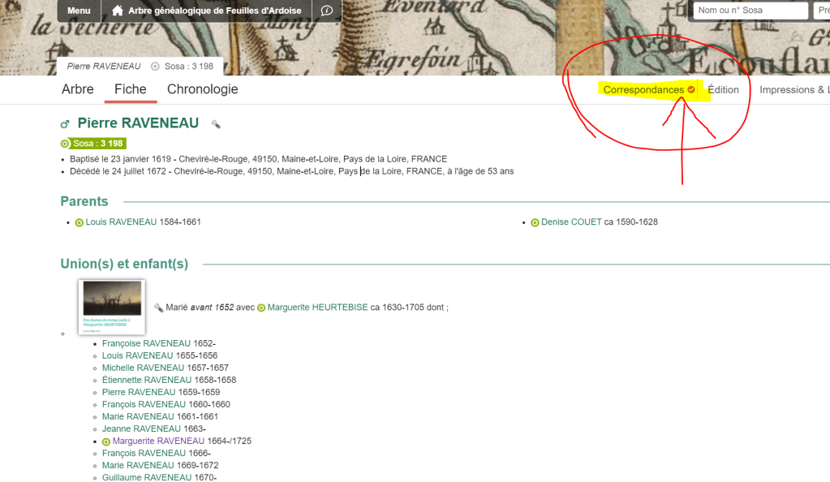This screenshot has height=482, width=830.
Task: Click the Sosa icon next to Marguerite RAVENEAU
Action: tap(106, 441)
